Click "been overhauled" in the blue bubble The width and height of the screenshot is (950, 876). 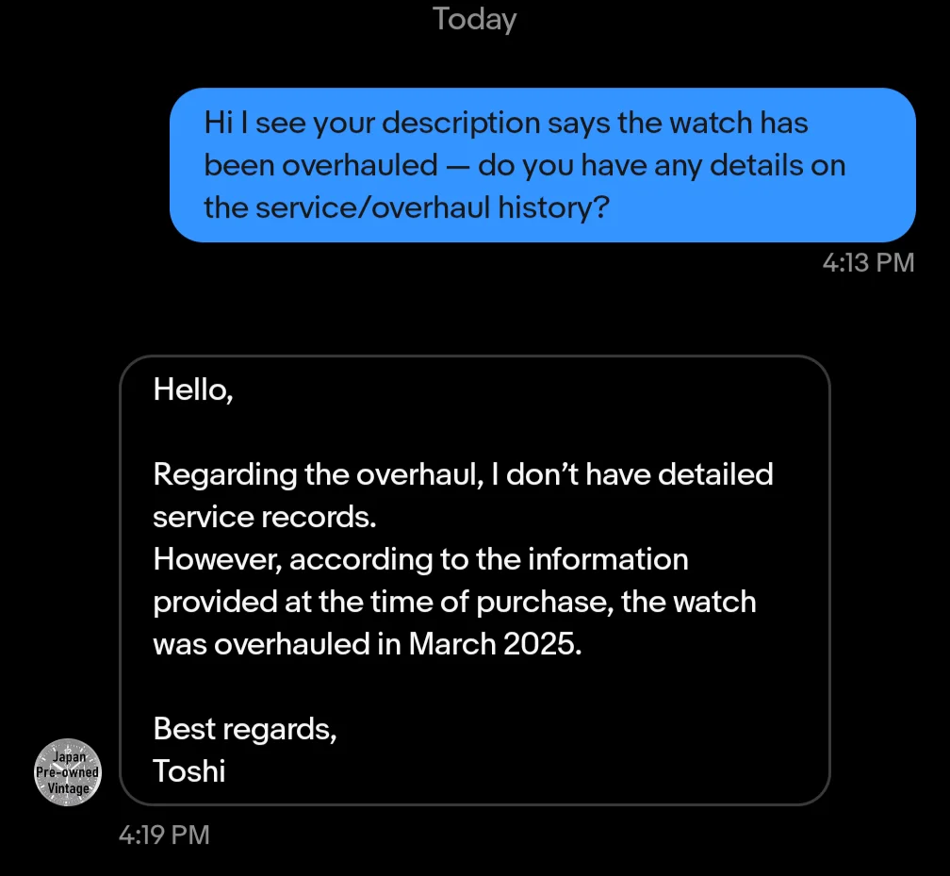pyautogui.click(x=320, y=165)
